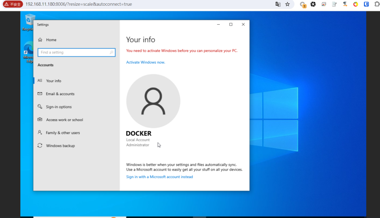This screenshot has height=218, width=380.
Task: Click the red-yellow circular extension icon
Action: click(355, 4)
